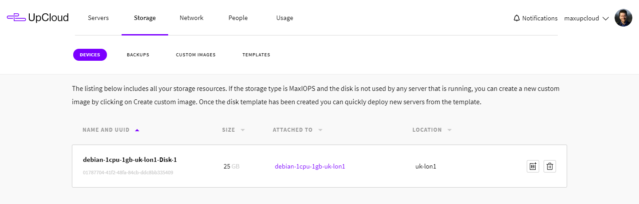Switch to the Backups tab
Image resolution: width=639 pixels, height=204 pixels.
point(138,55)
